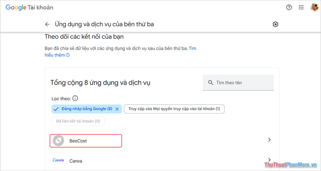The image size is (321, 171).
Task: Select 'Truy cập vào Mọi quyền truy cập' filter
Action: click(x=174, y=109)
